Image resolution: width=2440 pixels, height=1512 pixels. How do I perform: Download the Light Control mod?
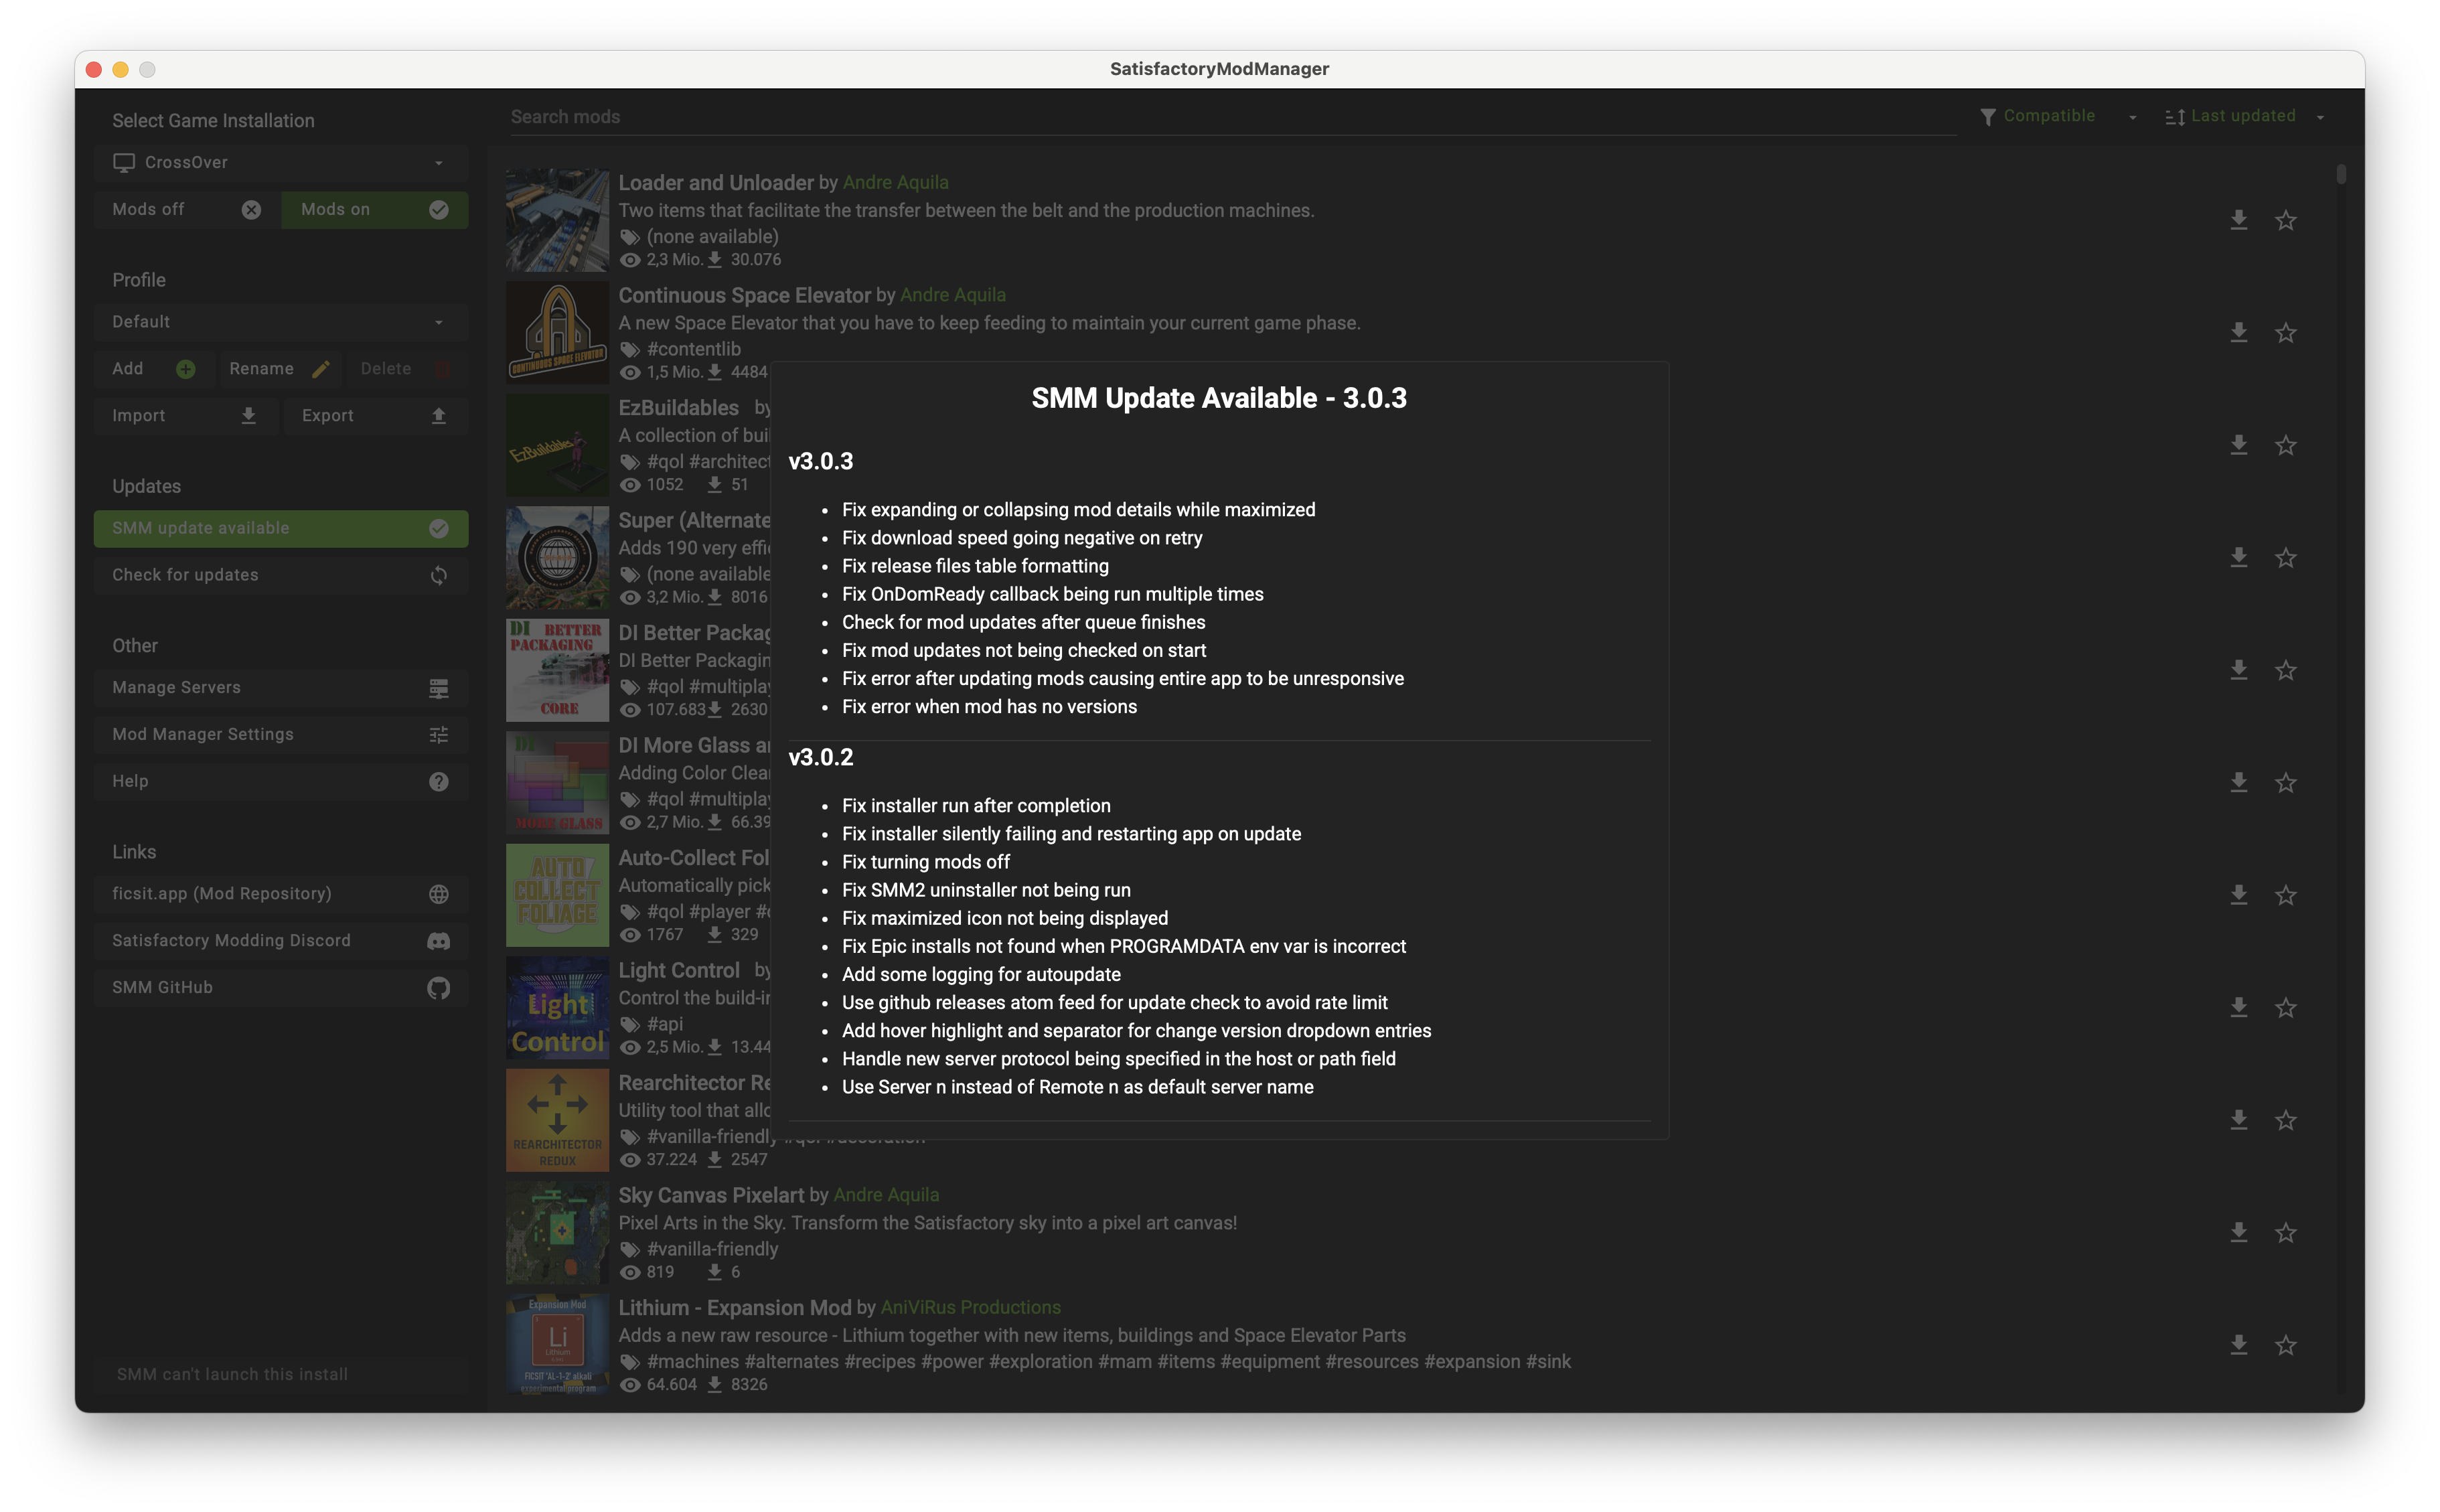click(2238, 1007)
